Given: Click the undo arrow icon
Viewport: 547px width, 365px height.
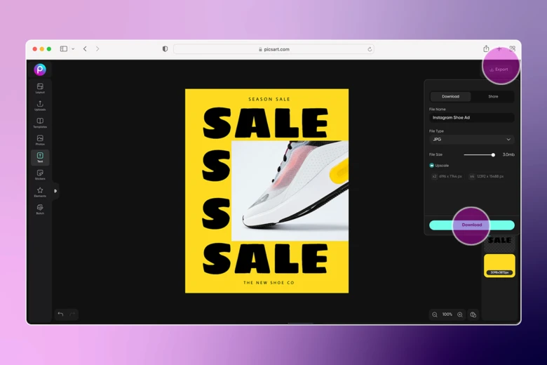Looking at the screenshot, I should tap(60, 314).
